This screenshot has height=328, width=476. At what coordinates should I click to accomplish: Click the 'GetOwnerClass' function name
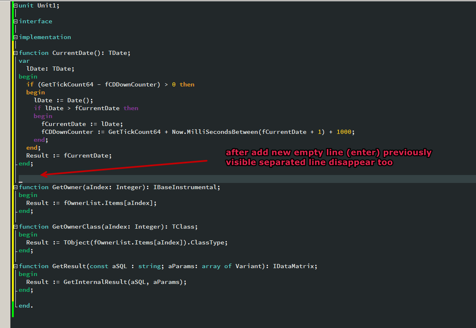tap(76, 227)
